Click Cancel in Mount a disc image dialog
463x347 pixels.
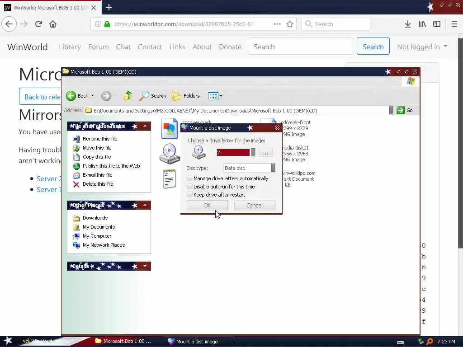point(255,206)
